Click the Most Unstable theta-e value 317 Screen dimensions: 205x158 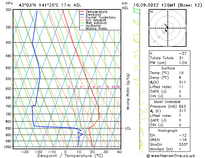[x=183, y=111]
